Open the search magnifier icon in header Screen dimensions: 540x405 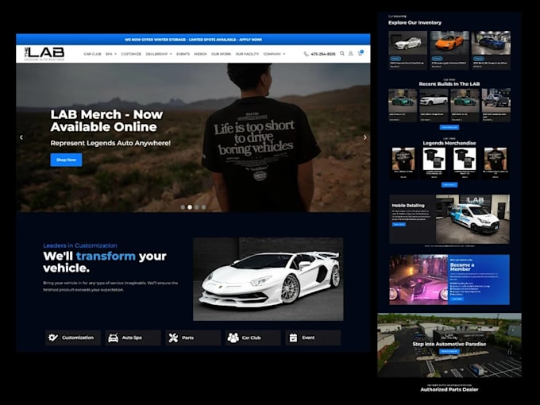342,53
